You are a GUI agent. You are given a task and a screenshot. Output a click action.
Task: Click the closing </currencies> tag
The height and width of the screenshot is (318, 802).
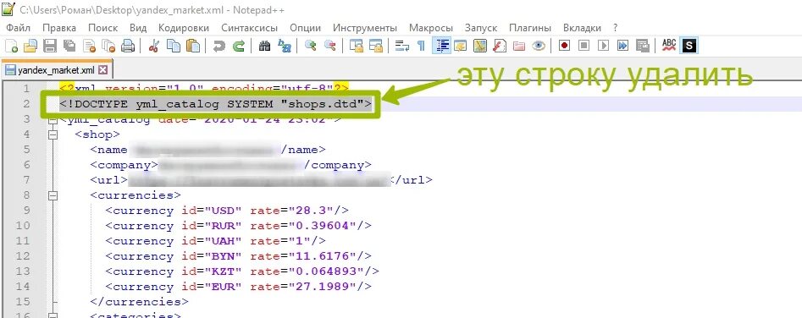(x=140, y=302)
